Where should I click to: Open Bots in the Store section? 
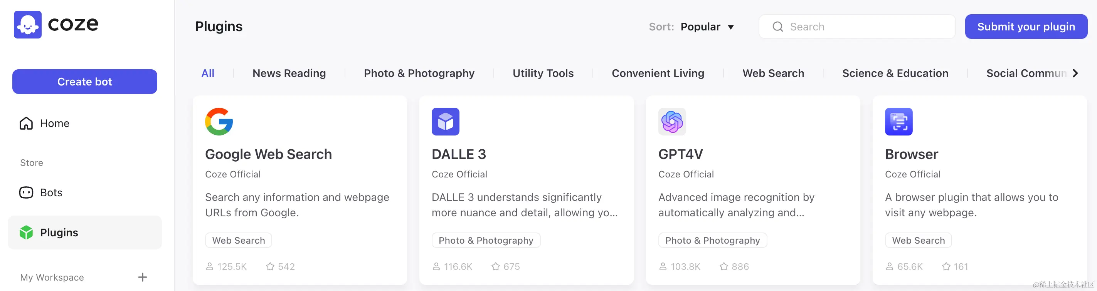coord(50,193)
